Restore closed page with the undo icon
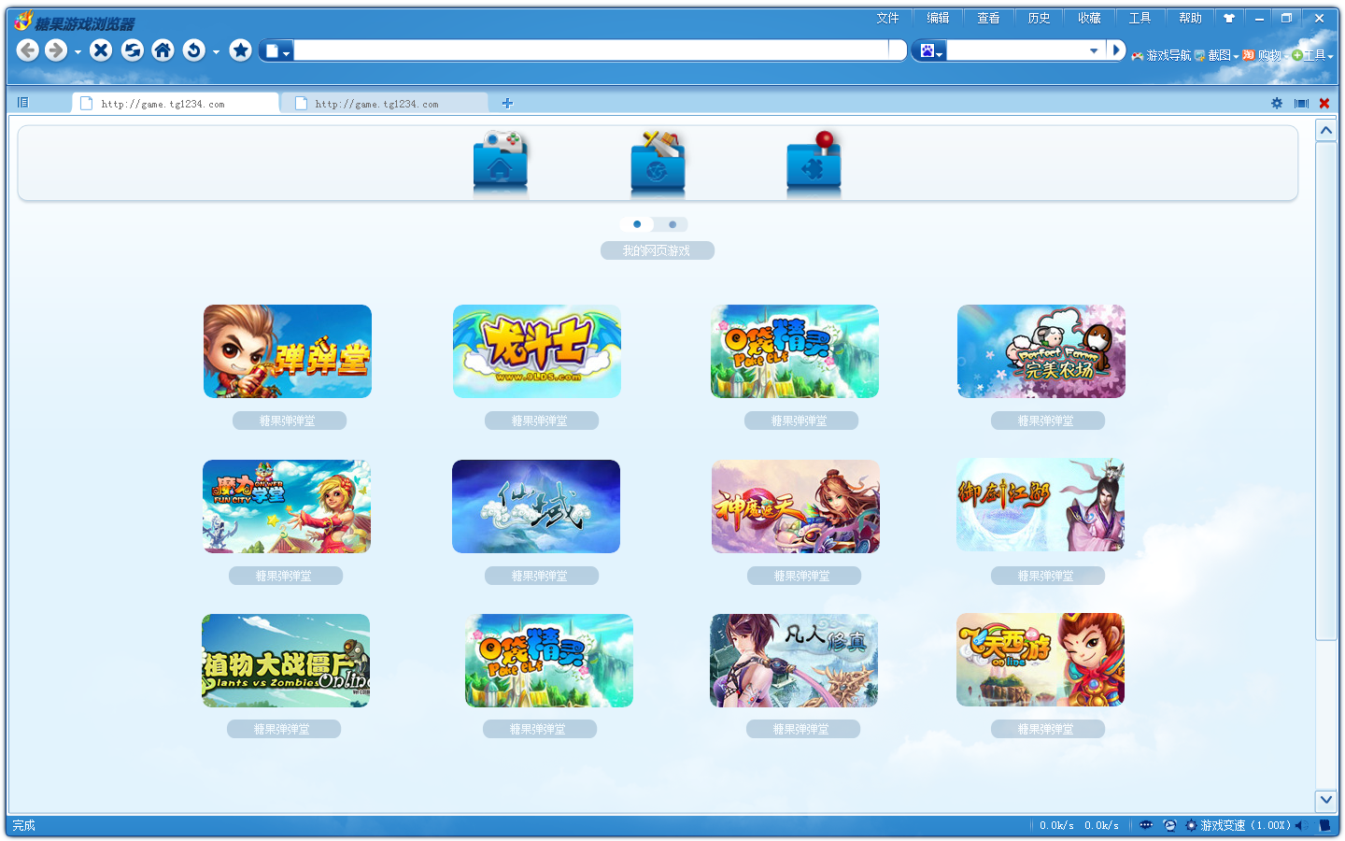The image size is (1345, 841). pos(194,50)
